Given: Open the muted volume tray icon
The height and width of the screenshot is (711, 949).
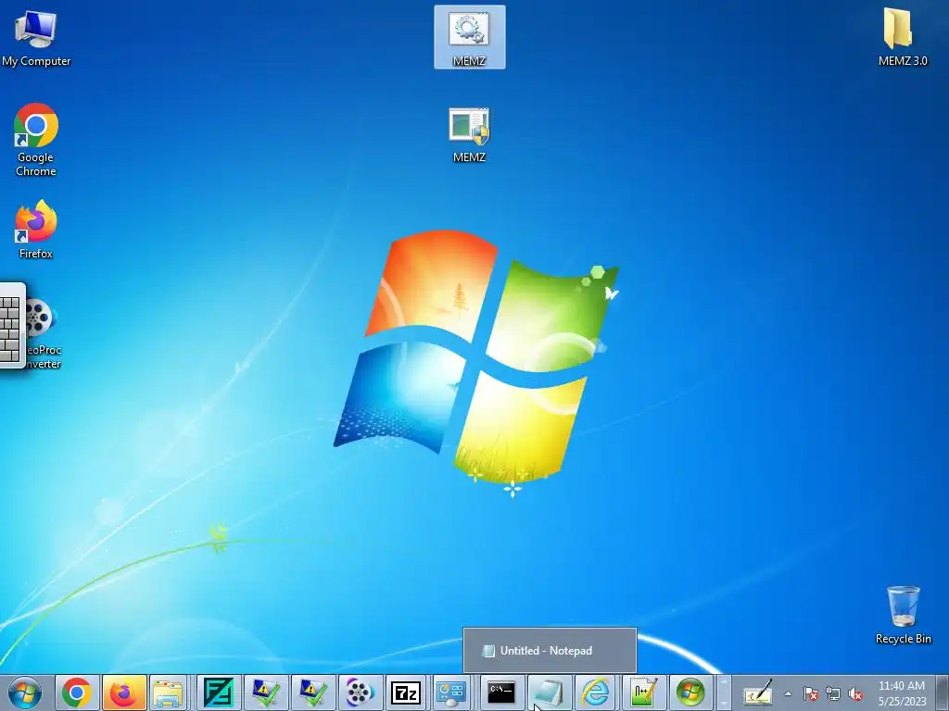Looking at the screenshot, I should 855,693.
